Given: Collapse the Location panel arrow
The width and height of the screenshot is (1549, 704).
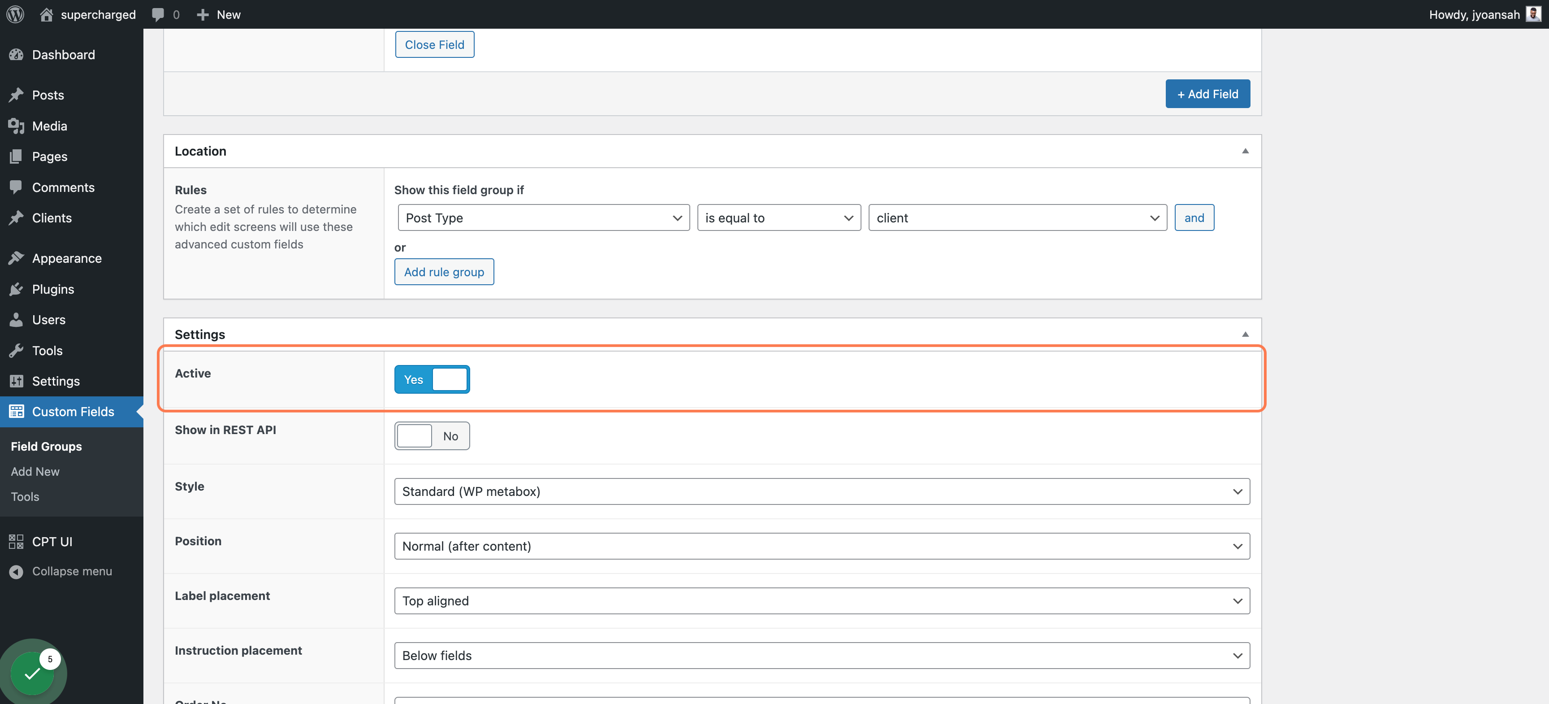Looking at the screenshot, I should pyautogui.click(x=1245, y=151).
